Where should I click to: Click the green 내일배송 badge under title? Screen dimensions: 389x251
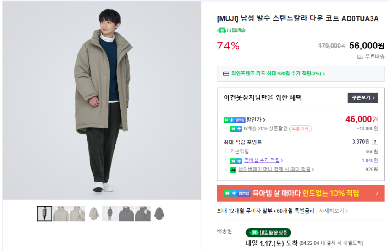231,30
